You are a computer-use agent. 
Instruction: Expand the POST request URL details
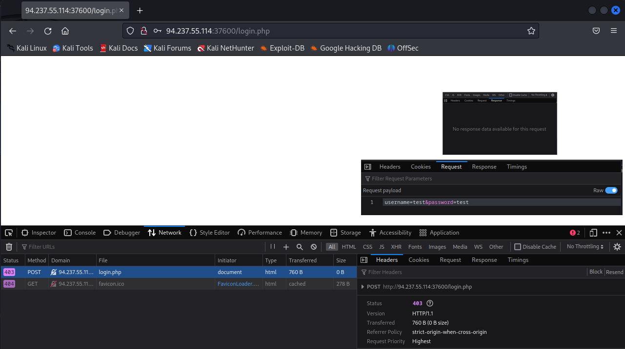click(363, 287)
